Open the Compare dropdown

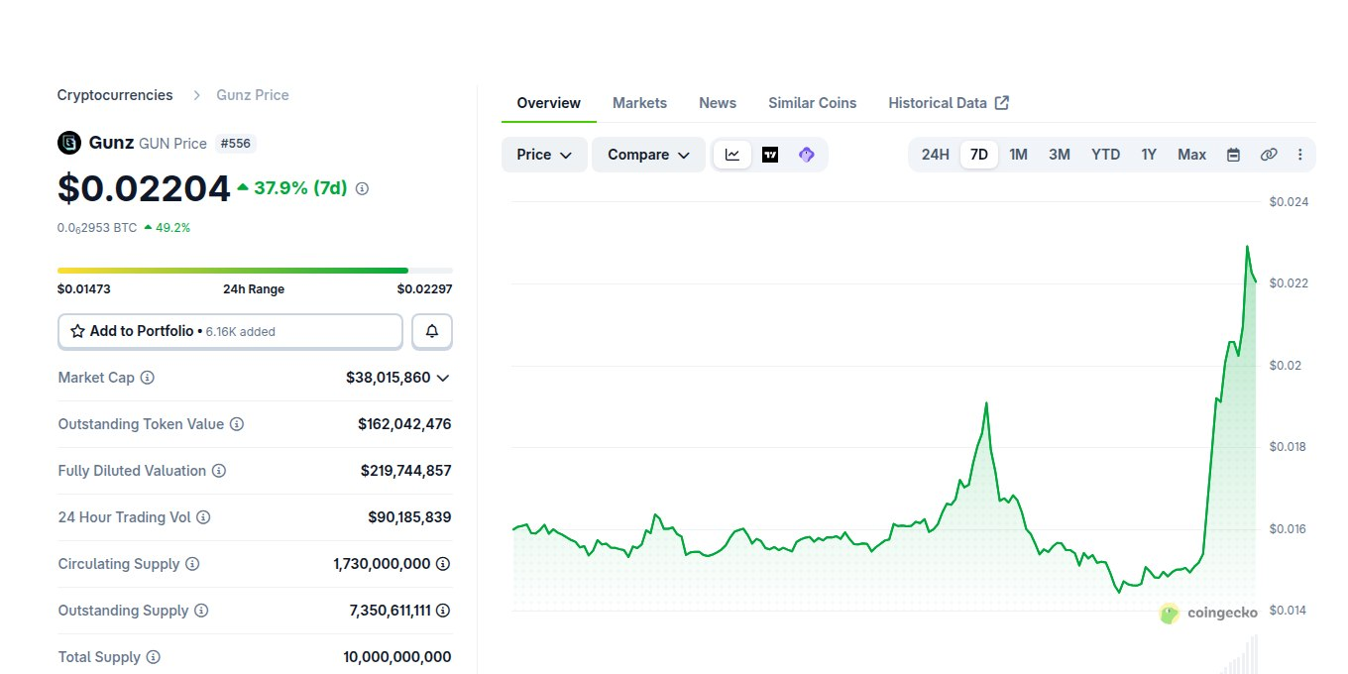coord(648,155)
